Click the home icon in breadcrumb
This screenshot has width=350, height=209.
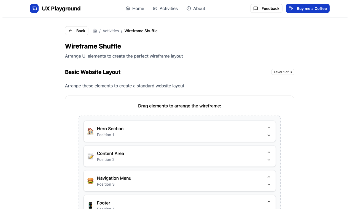tap(95, 31)
